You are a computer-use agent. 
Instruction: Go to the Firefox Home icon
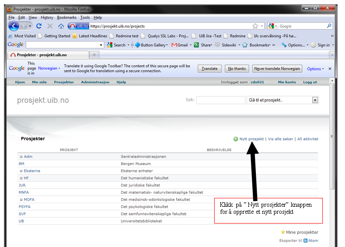coord(61,26)
